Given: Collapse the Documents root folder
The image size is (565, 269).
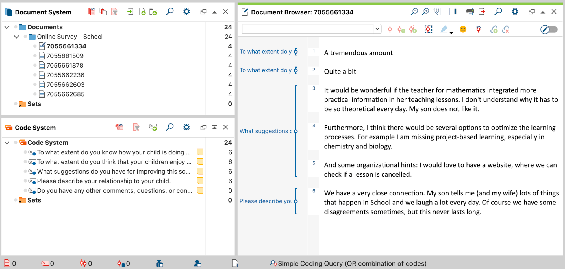Looking at the screenshot, I should [7, 27].
